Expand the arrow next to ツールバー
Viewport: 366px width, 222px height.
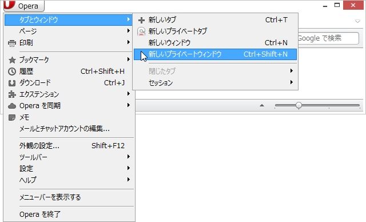pos(128,156)
